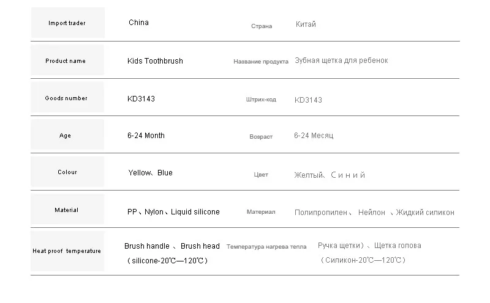Select the Age label cell

(67, 134)
